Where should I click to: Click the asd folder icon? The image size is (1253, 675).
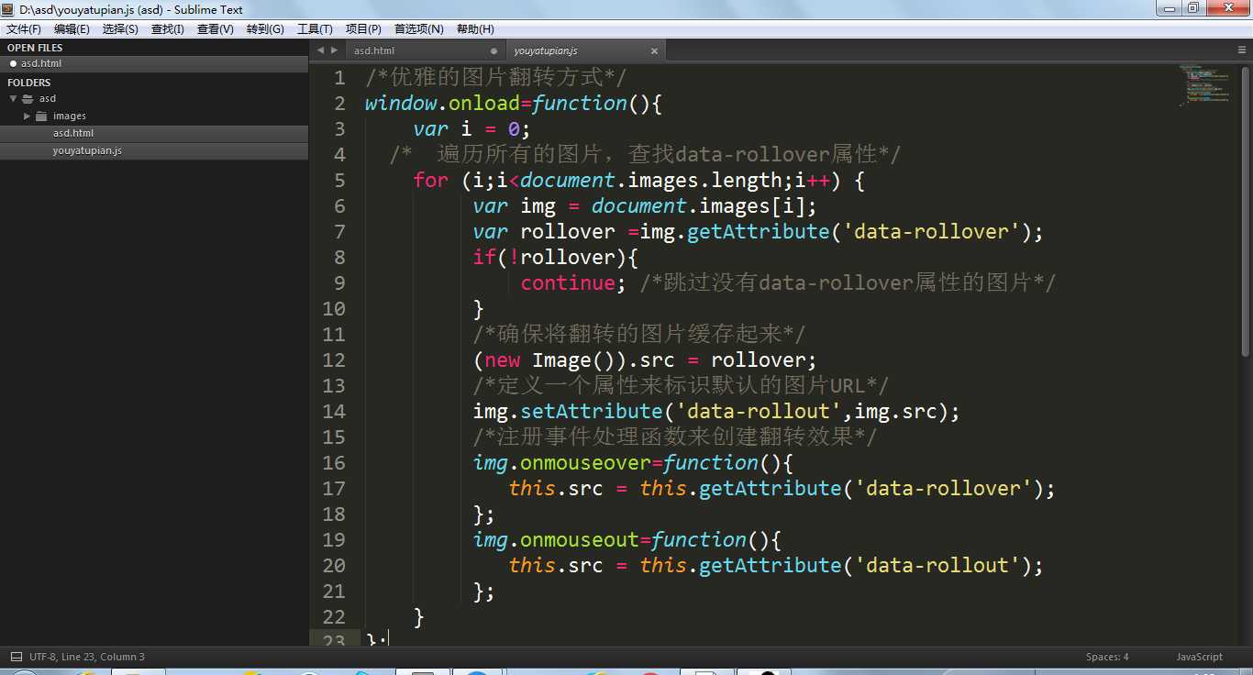point(28,98)
